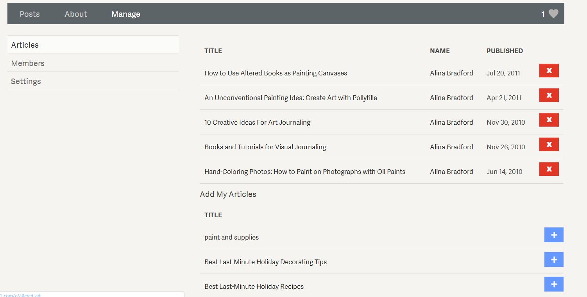Remove 10 Creative Ideas article
Image resolution: width=587 pixels, height=297 pixels.
549,120
